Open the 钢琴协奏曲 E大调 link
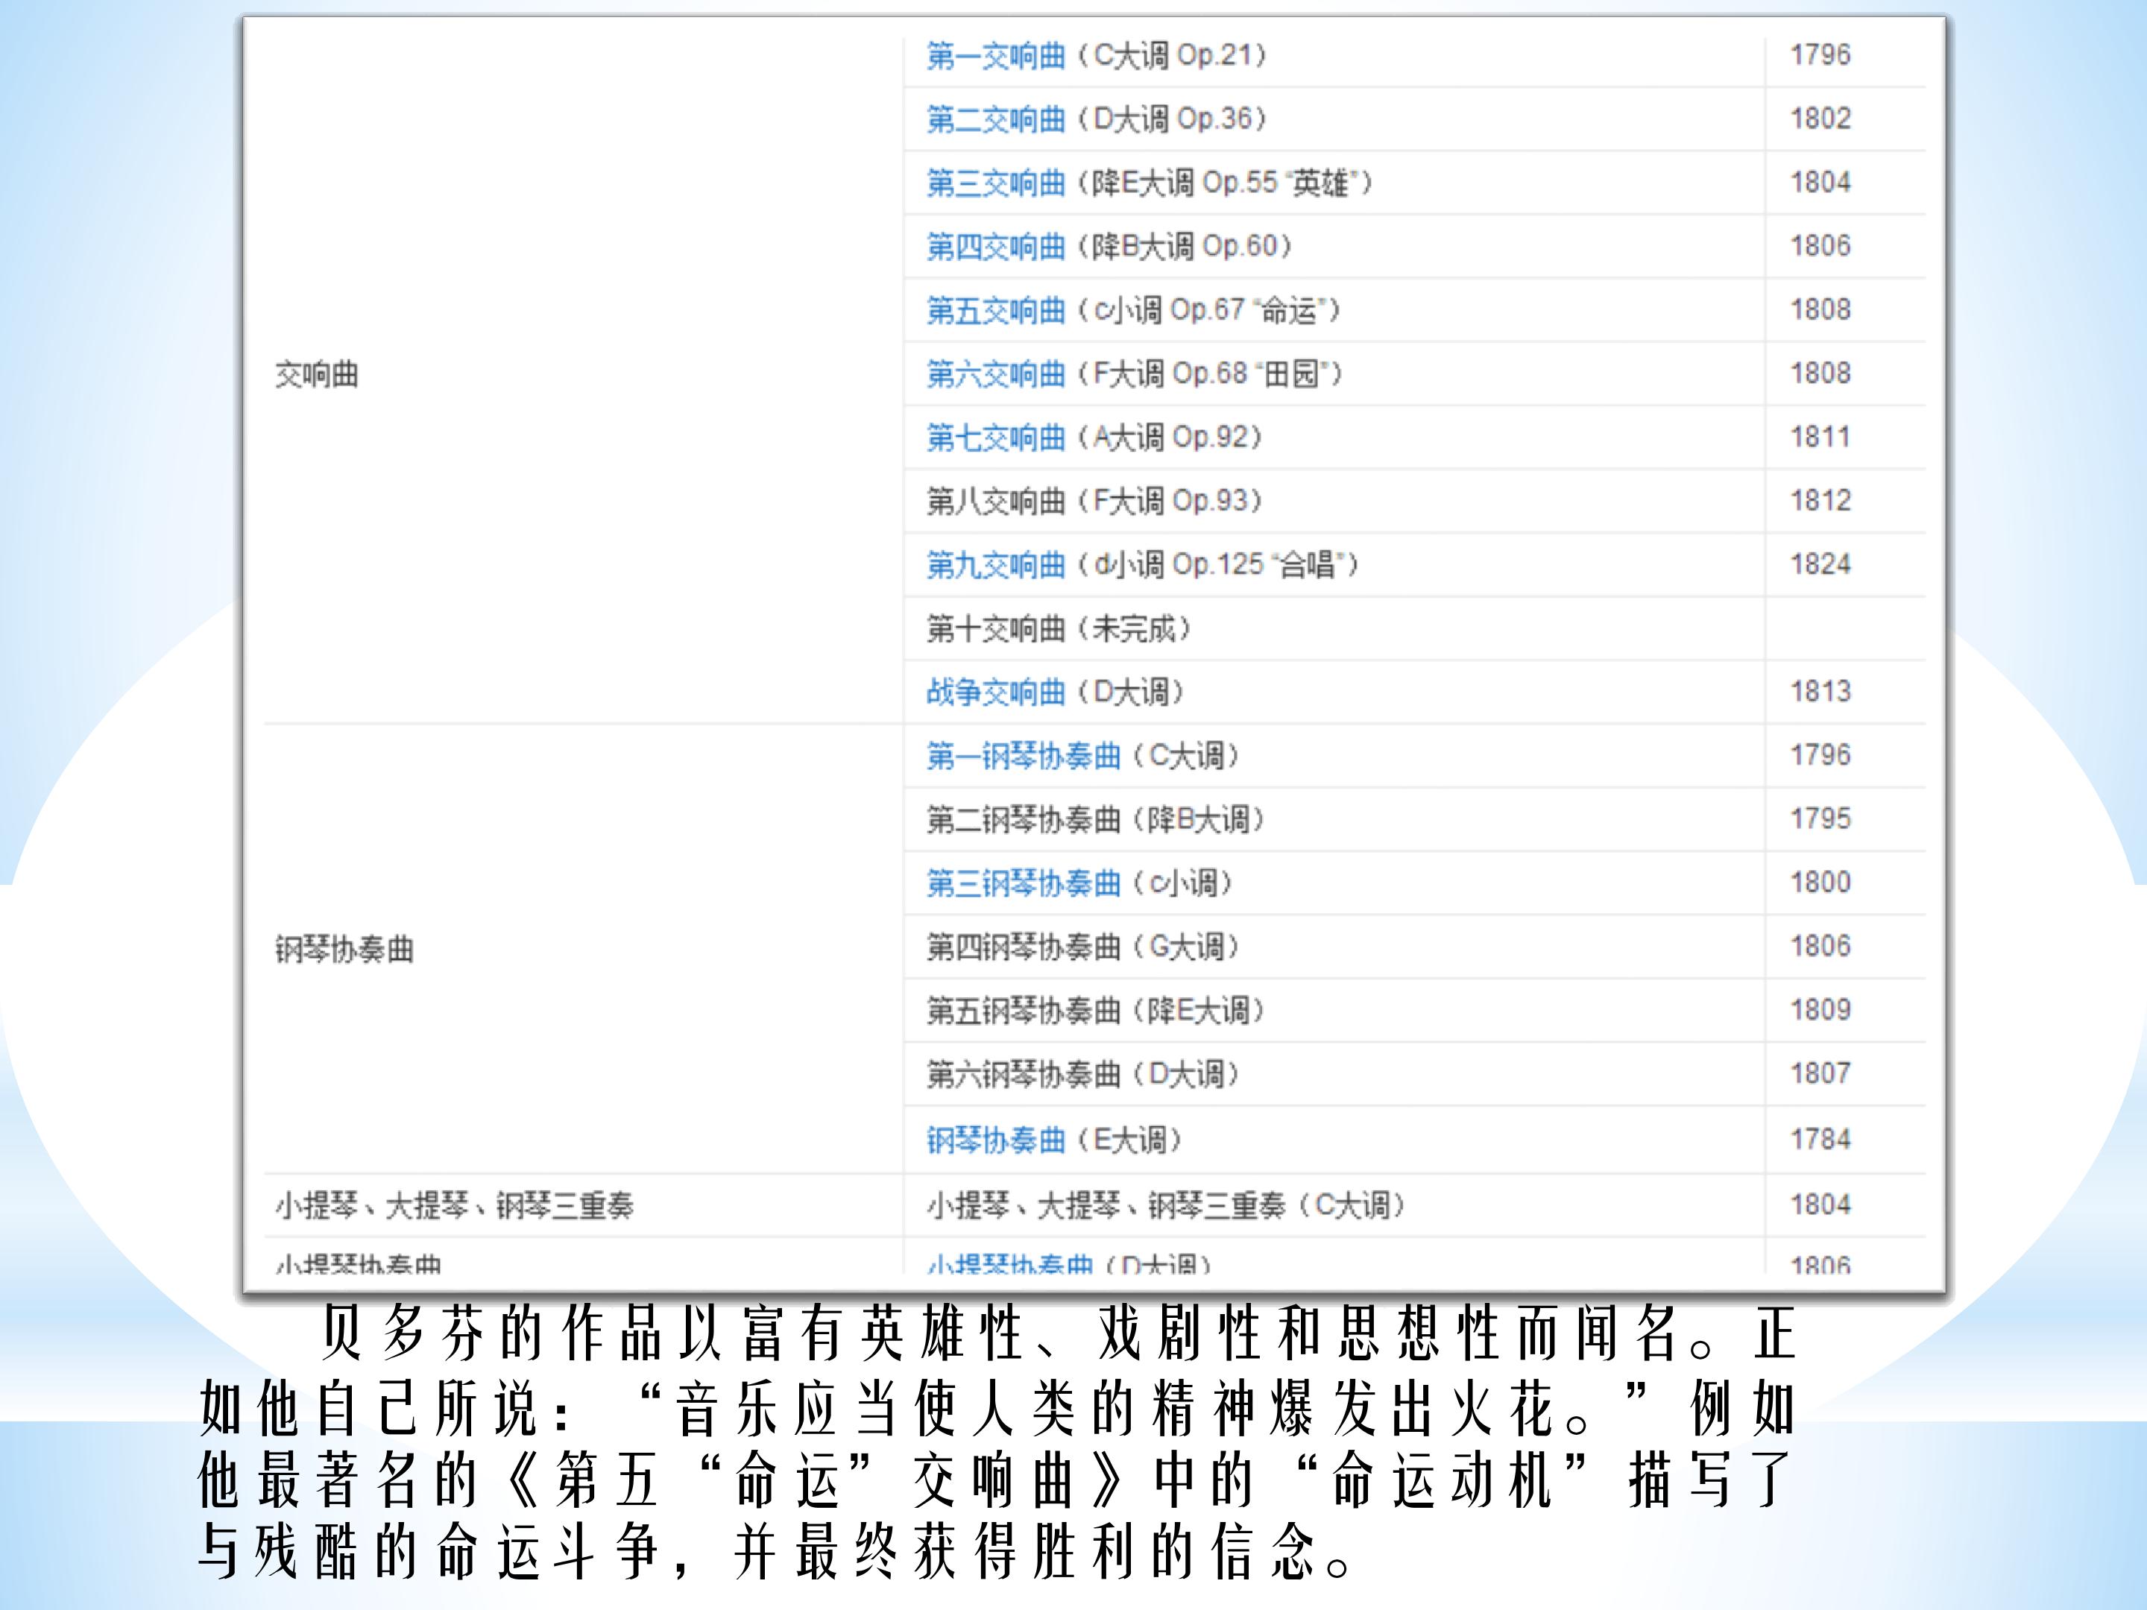The image size is (2147, 1610). click(x=996, y=1140)
